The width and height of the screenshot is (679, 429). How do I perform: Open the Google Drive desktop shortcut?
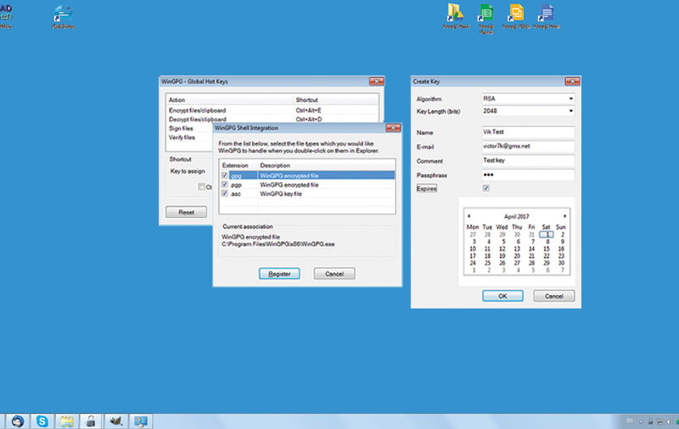tap(456, 15)
